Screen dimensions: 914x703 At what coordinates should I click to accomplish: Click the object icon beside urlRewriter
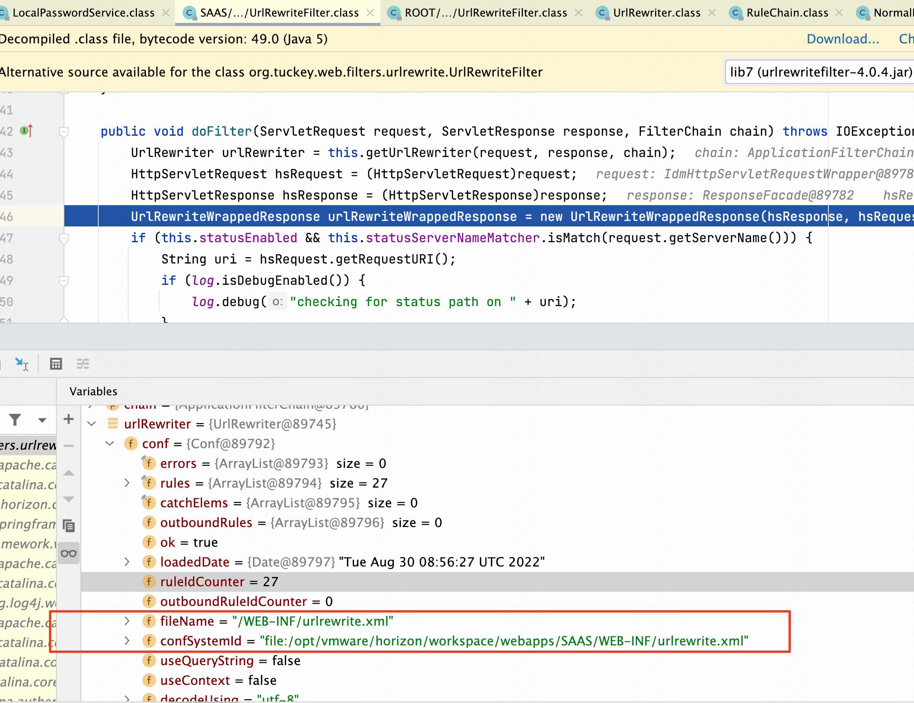coord(112,424)
